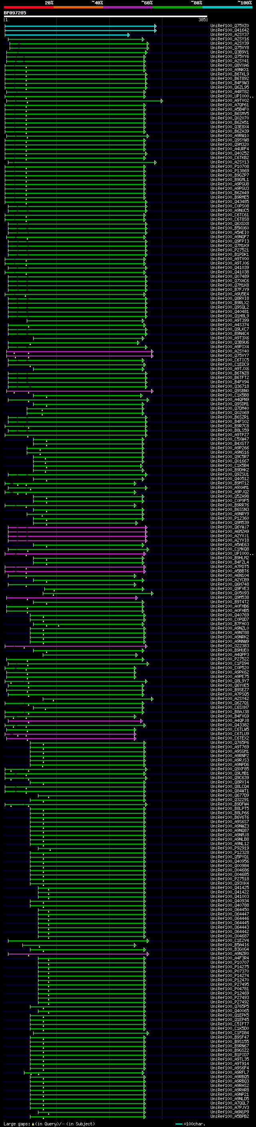
Task: Select the green ~80% identity legend segment
Action: (x=178, y=7)
